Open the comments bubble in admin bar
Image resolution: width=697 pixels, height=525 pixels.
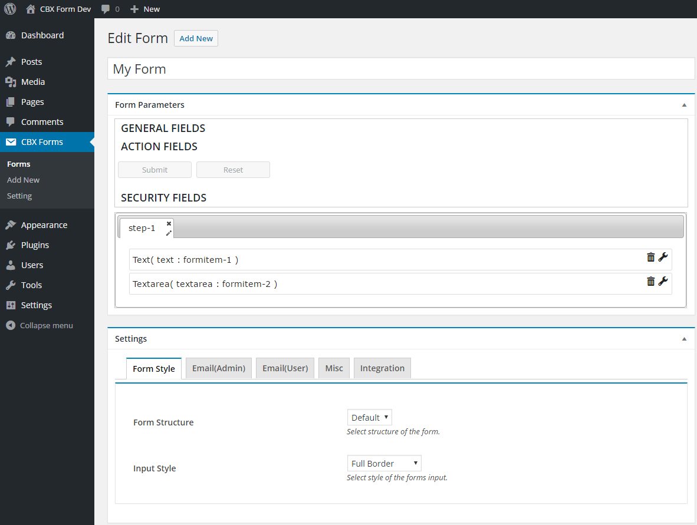(x=110, y=9)
